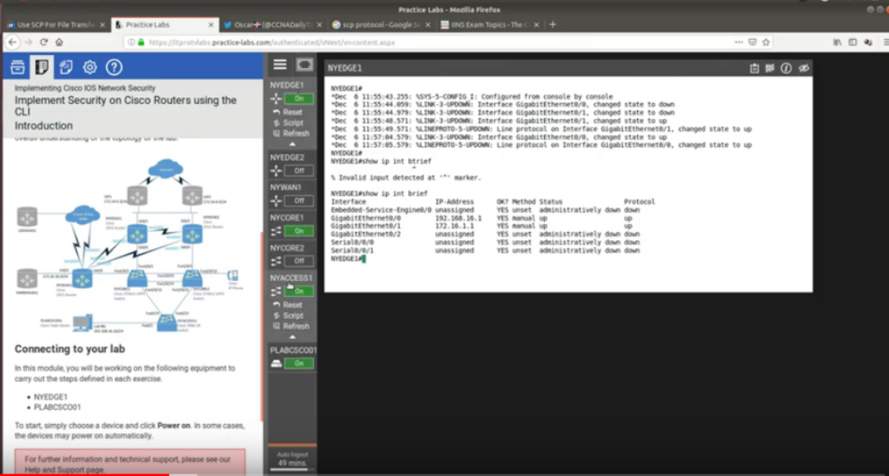This screenshot has height=476, width=889.
Task: Reset the NYEDGE1 device
Action: pos(294,111)
